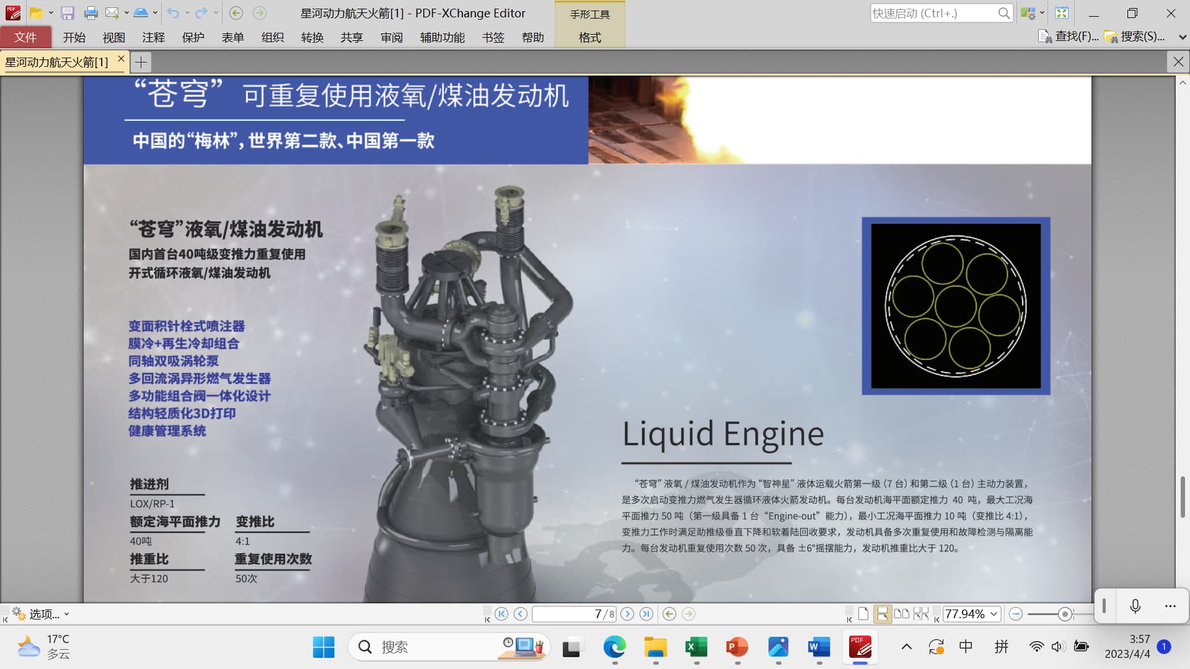Viewport: 1190px width, 669px height.
Task: Enable two pages facing layout
Action: 902,614
